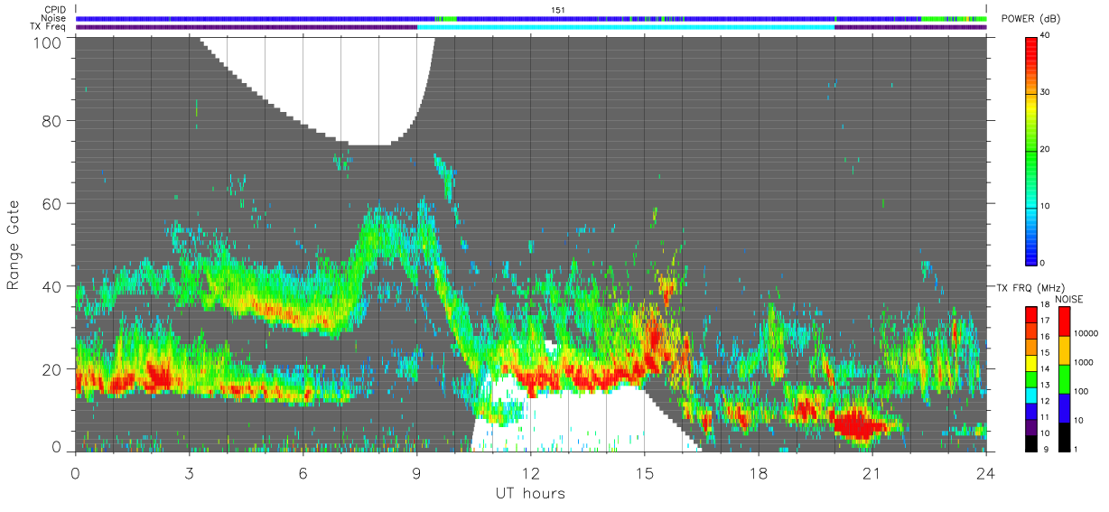Click the "17" tick on TX FRQ legend
Screen dimensions: 1109x512
click(x=1044, y=321)
